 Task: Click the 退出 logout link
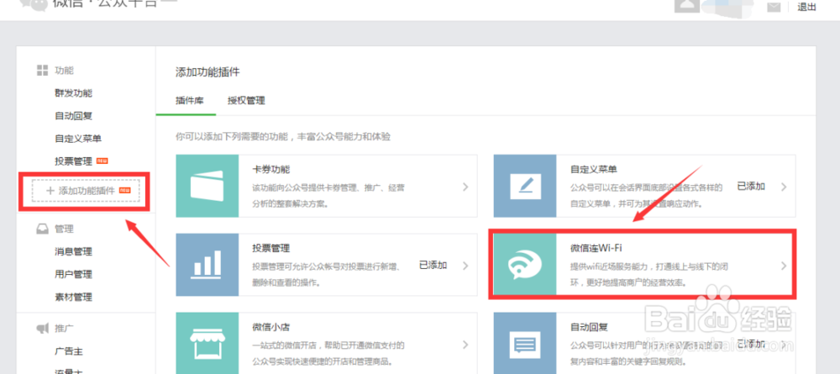(806, 7)
